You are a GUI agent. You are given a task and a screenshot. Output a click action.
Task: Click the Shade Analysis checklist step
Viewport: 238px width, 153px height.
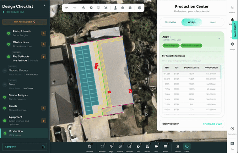pos(25,97)
